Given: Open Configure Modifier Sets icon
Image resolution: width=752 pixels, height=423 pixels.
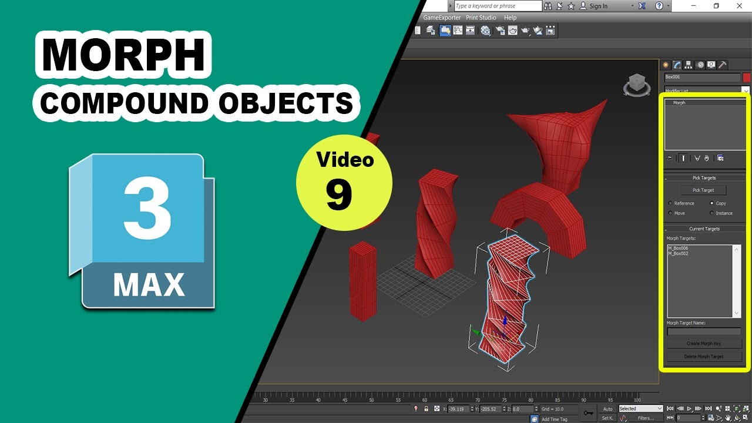Looking at the screenshot, I should point(721,158).
